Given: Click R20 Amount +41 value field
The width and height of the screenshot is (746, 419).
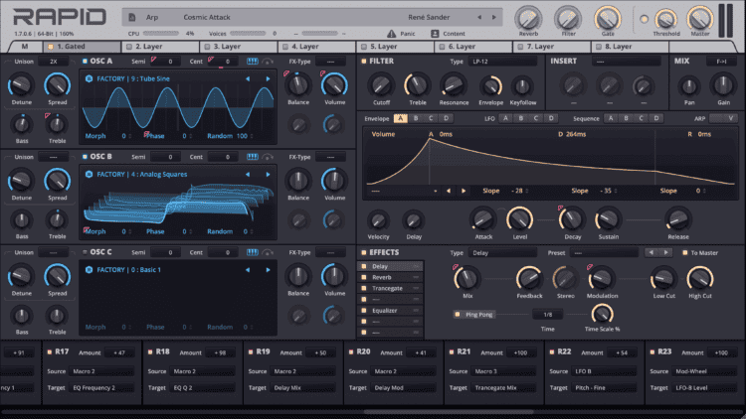Looking at the screenshot, I should (421, 352).
